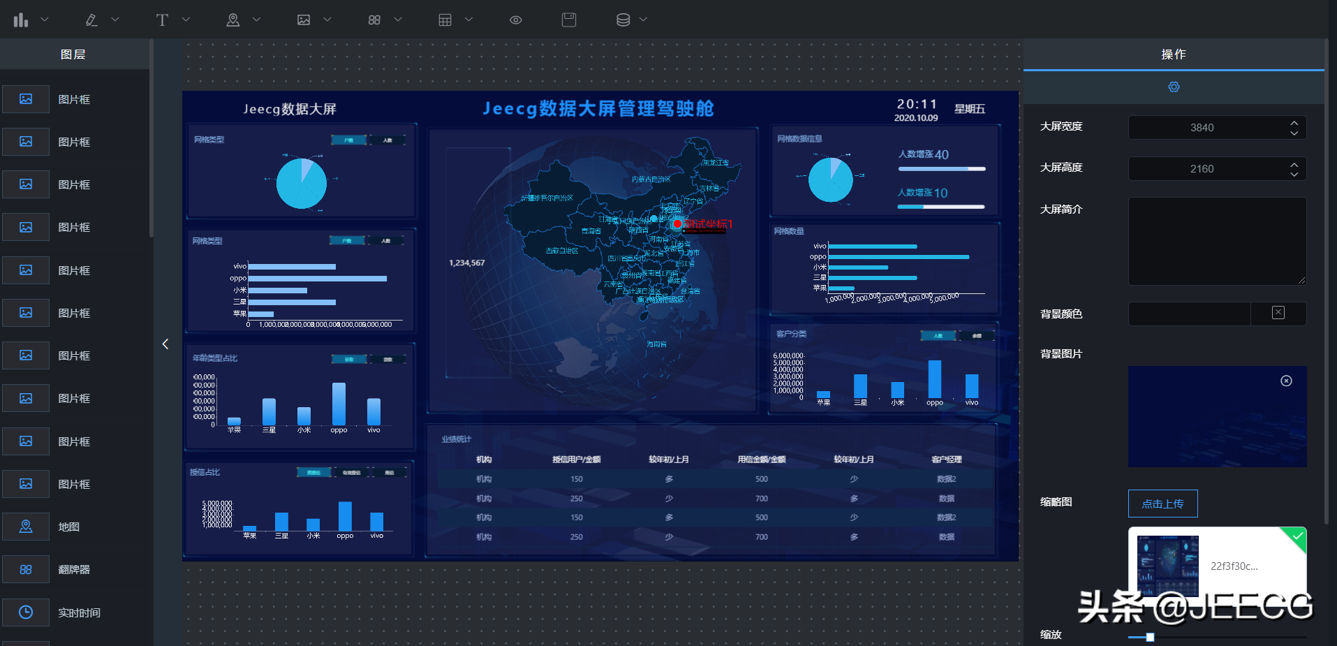Select the 余额 tab in 客户分类 chart

[977, 336]
